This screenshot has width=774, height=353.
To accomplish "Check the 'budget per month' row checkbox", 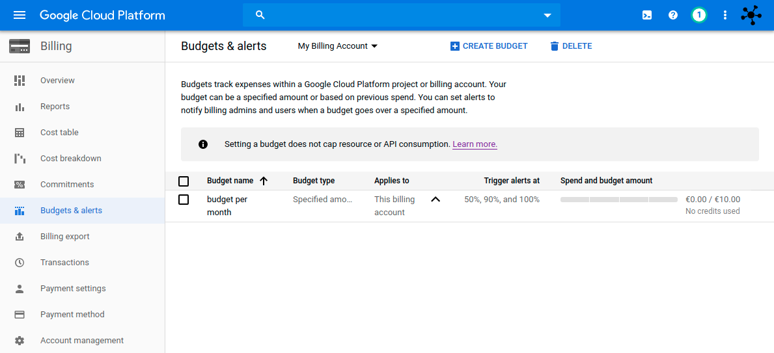I will pyautogui.click(x=184, y=200).
